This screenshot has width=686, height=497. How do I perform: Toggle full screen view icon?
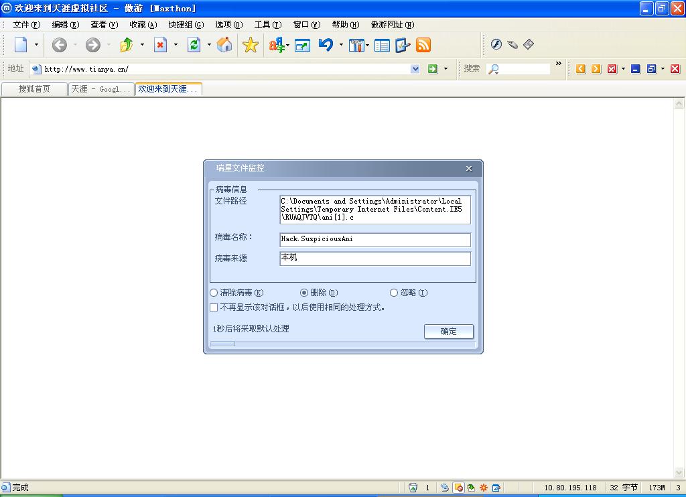pyautogui.click(x=302, y=45)
